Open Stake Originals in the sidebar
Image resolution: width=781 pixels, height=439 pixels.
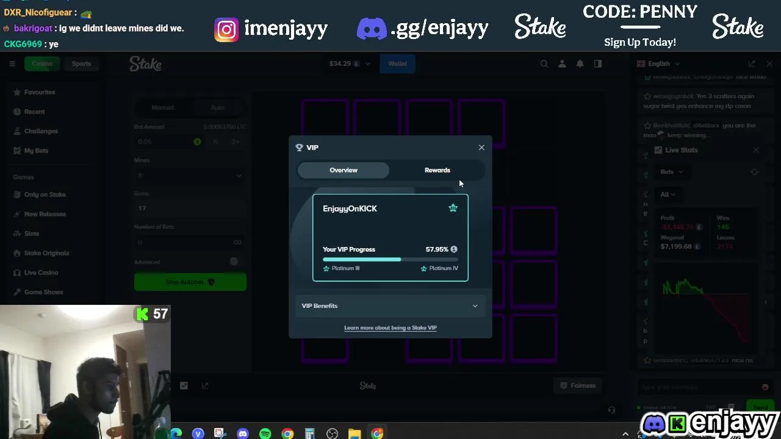coord(46,253)
